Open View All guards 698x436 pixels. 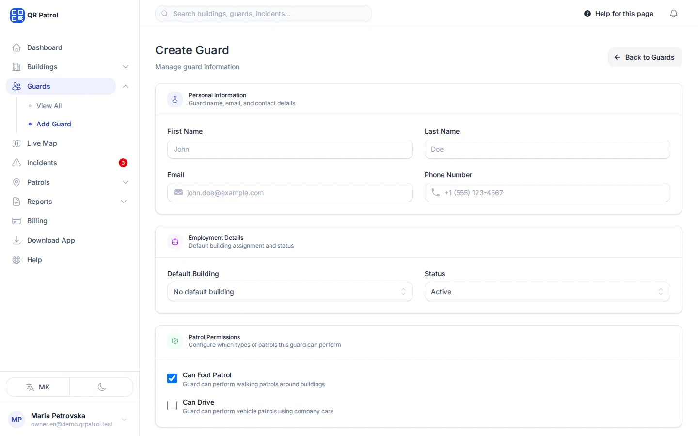click(x=49, y=106)
